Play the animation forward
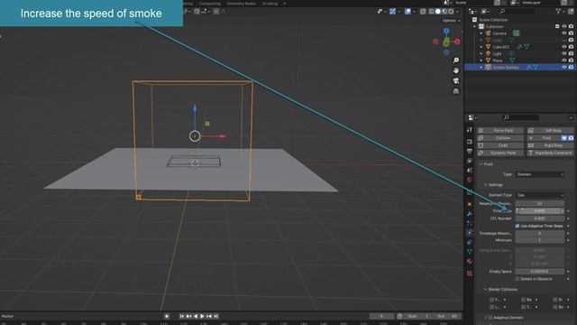 tap(202, 316)
